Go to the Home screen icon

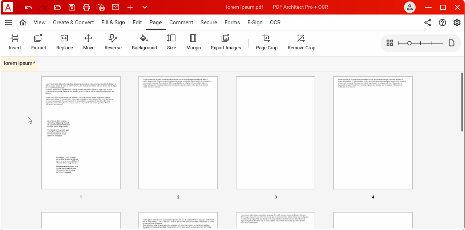[x=23, y=22]
